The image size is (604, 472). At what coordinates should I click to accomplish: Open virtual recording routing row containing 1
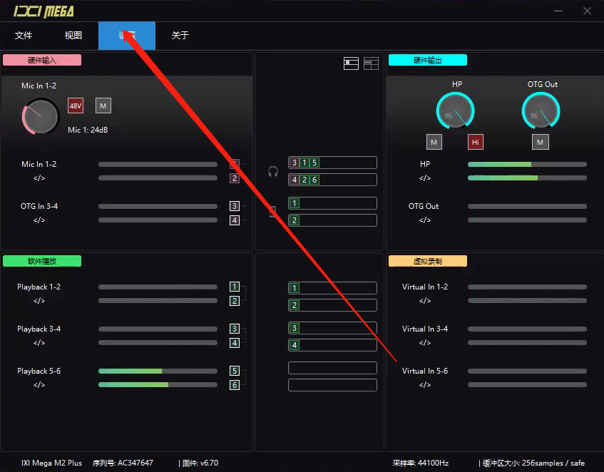pos(332,288)
